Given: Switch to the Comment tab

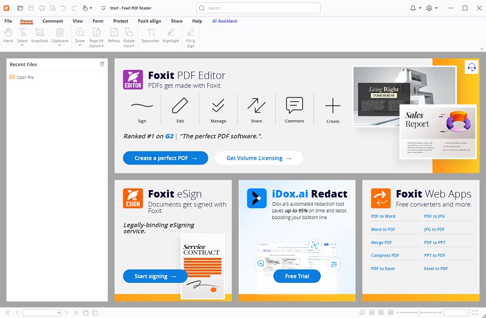Looking at the screenshot, I should coord(53,21).
